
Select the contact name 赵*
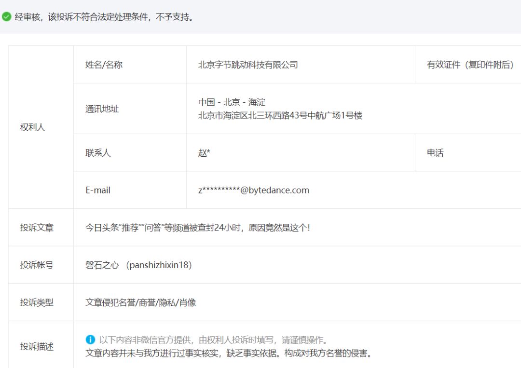pyautogui.click(x=204, y=153)
